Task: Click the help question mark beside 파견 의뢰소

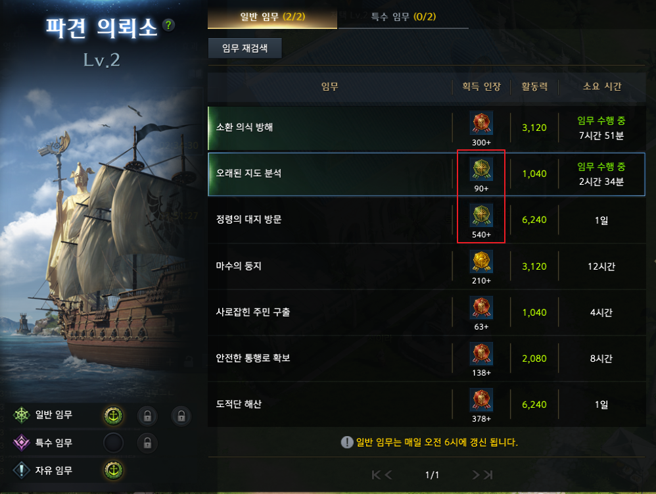Action: (169, 25)
